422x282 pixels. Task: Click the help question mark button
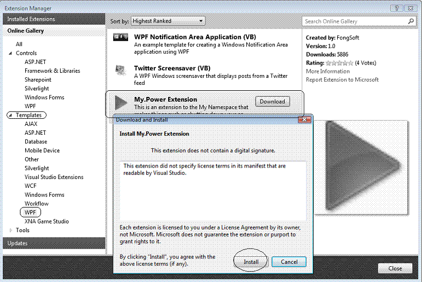point(396,8)
